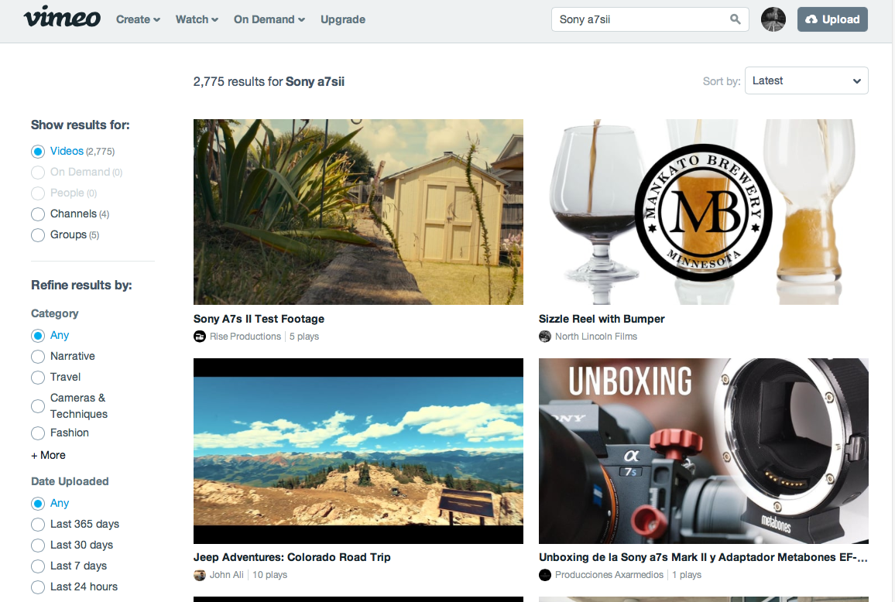Open the Watch dropdown menu

[197, 19]
